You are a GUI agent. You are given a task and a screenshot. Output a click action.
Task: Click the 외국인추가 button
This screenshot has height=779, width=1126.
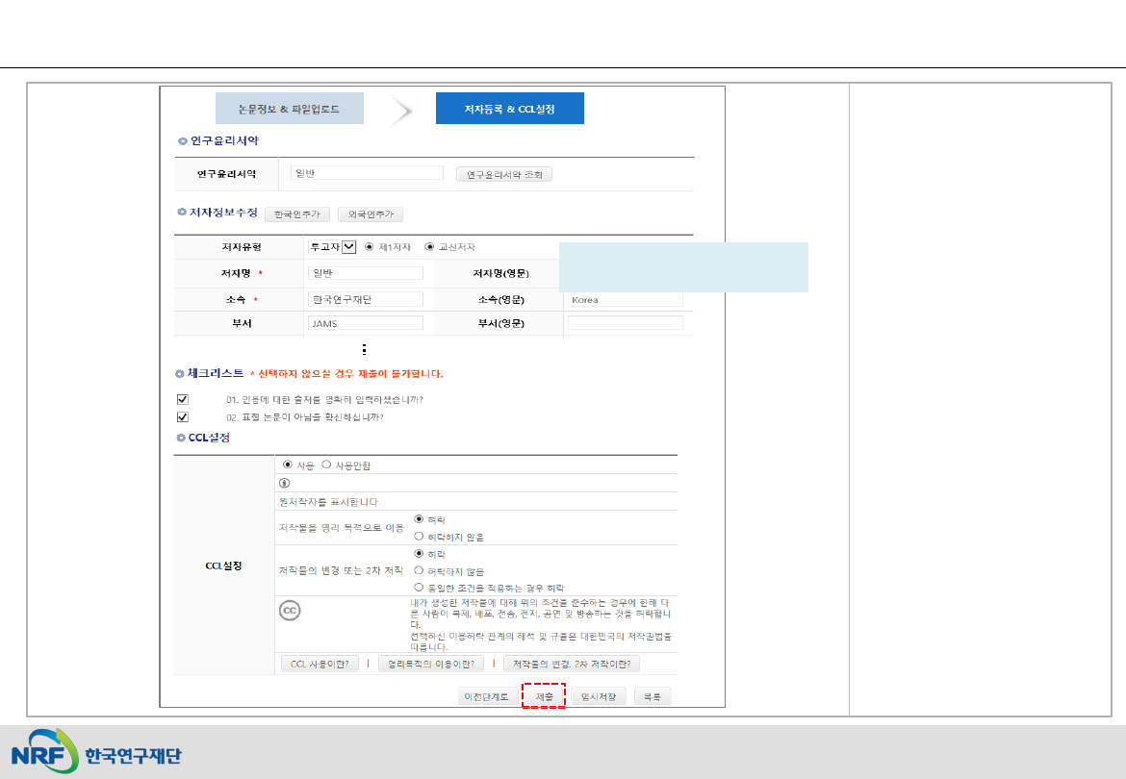pos(371,214)
